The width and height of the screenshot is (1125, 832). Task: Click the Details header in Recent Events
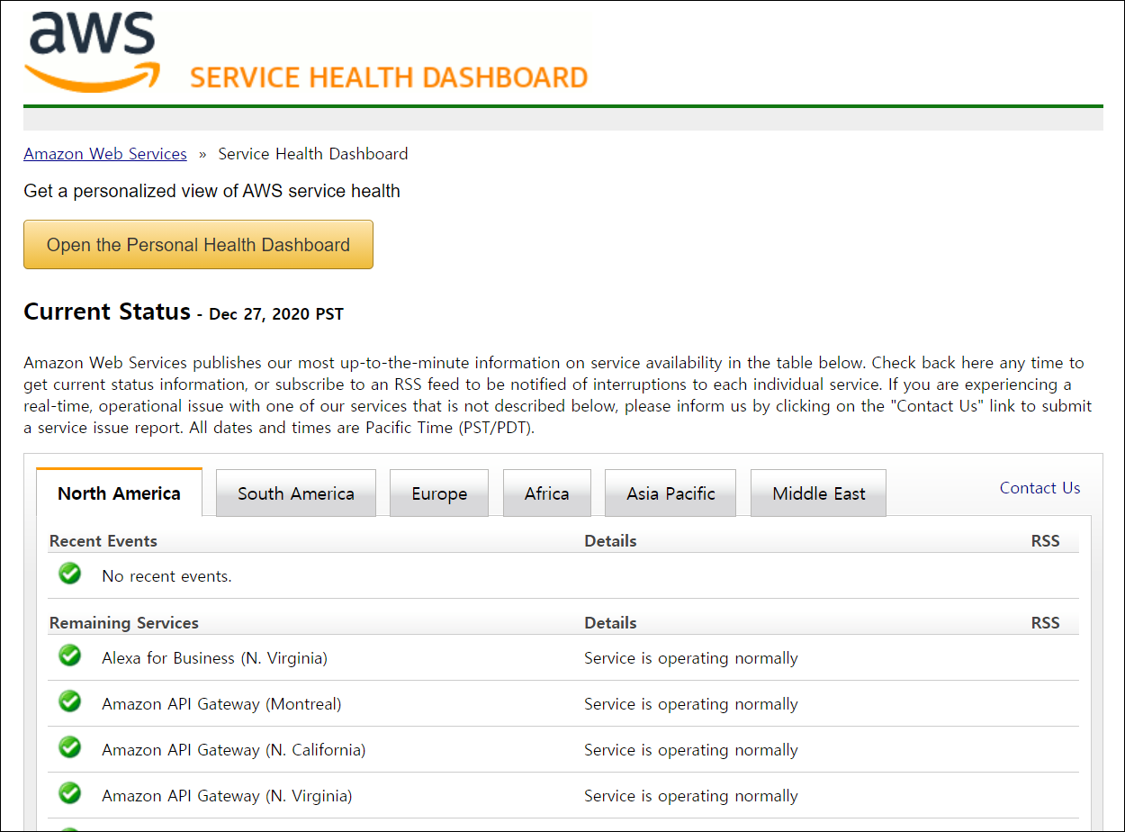[x=610, y=541]
